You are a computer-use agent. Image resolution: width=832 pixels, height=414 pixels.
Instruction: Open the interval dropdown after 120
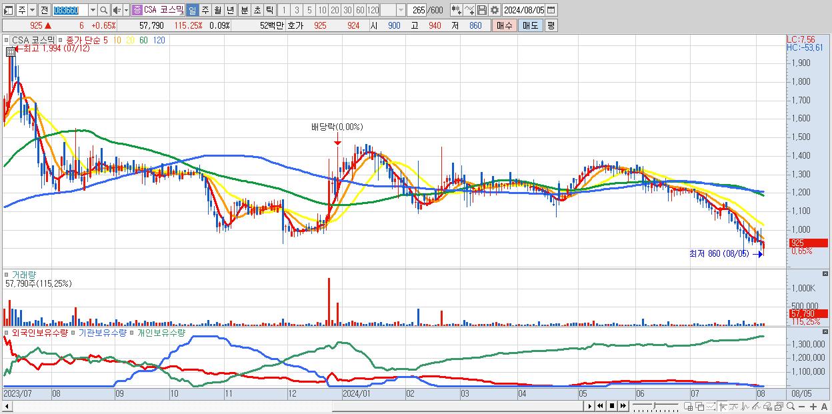tap(401, 10)
